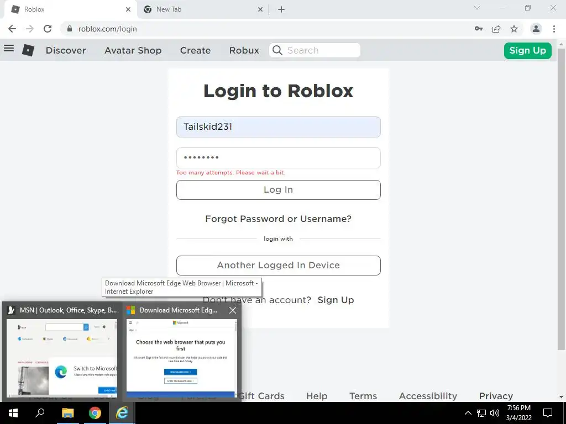The image size is (566, 424).
Task: Click Chrome icon in the taskbar
Action: pyautogui.click(x=95, y=413)
